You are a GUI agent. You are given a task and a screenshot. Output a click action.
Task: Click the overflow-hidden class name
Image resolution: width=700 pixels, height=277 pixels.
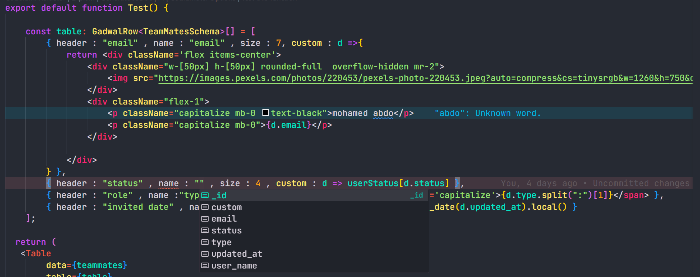(x=370, y=66)
